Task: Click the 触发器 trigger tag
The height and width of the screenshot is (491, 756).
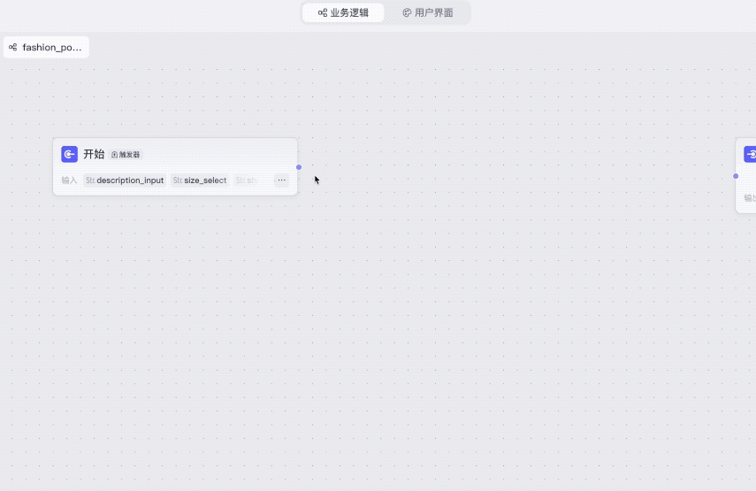Action: click(126, 154)
